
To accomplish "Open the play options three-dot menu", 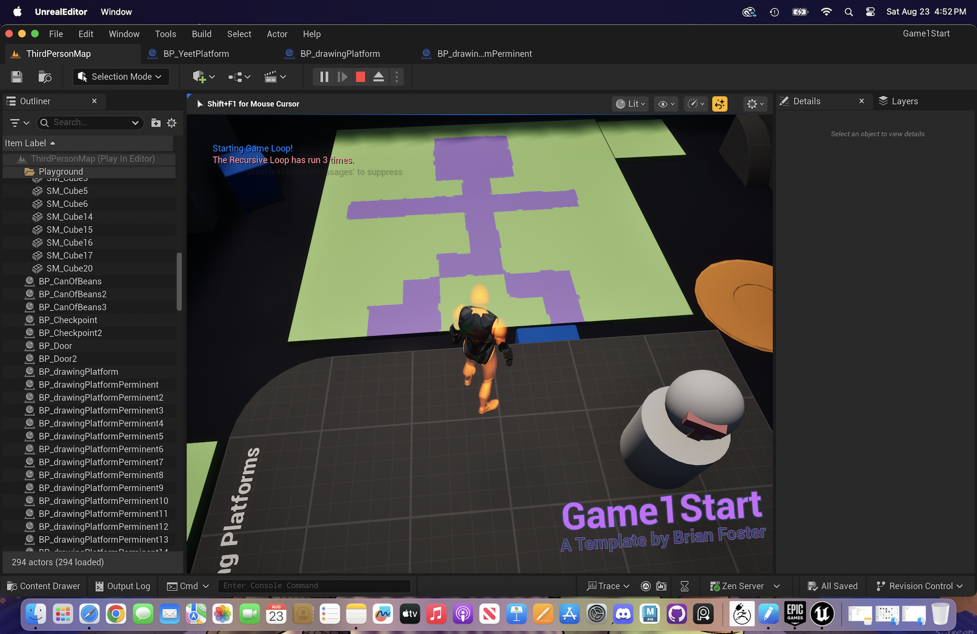I will click(397, 77).
